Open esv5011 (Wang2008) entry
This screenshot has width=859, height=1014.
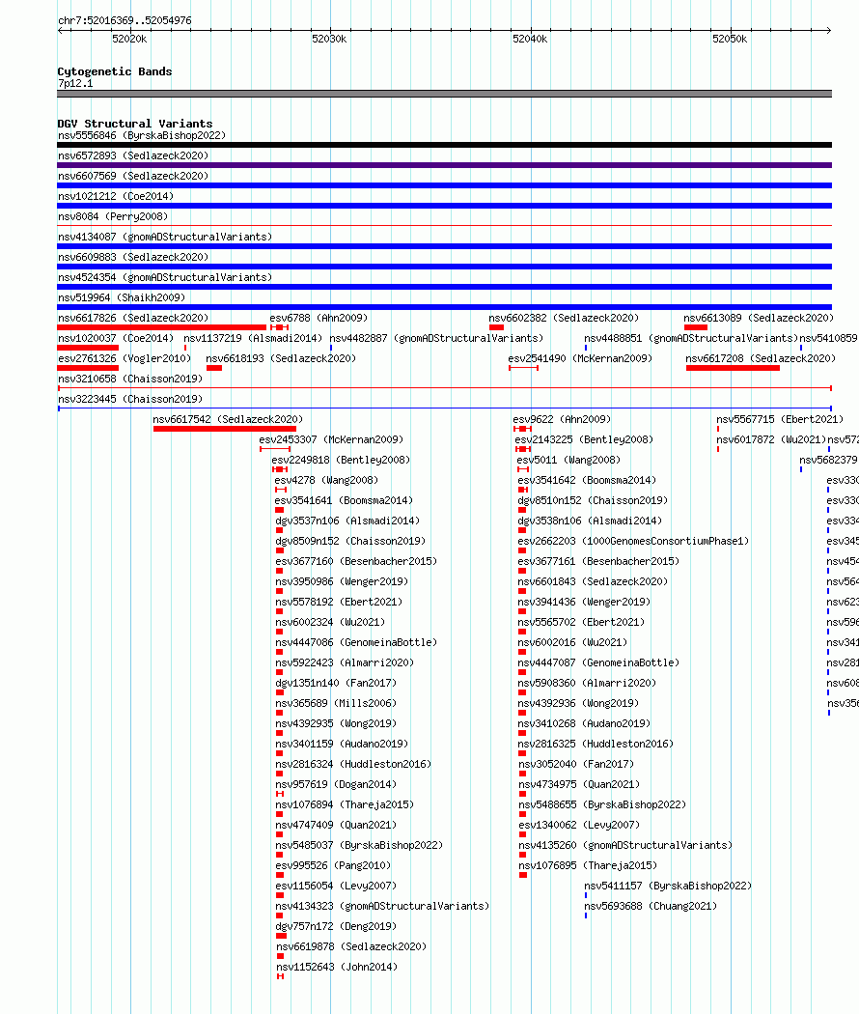coord(568,460)
